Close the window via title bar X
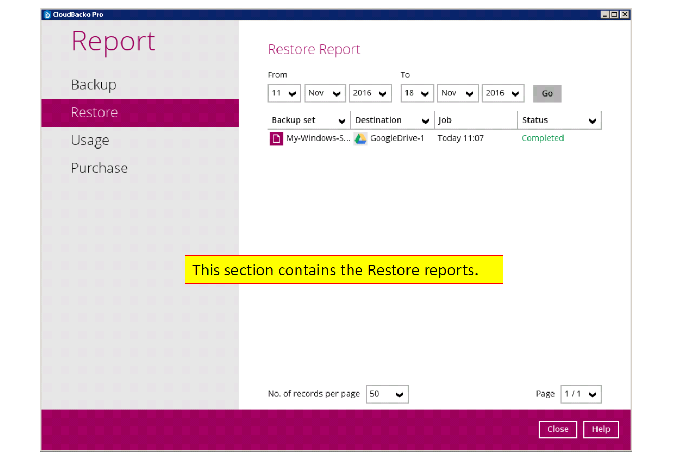The height and width of the screenshot is (470, 675). click(x=625, y=14)
